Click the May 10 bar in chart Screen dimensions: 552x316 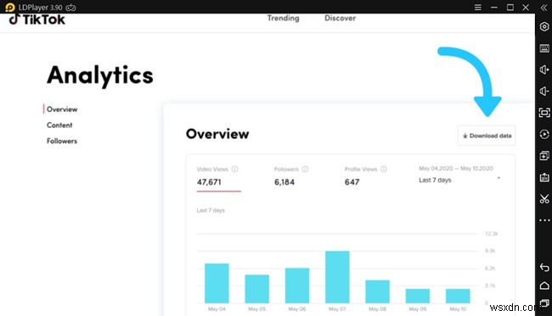click(x=458, y=296)
